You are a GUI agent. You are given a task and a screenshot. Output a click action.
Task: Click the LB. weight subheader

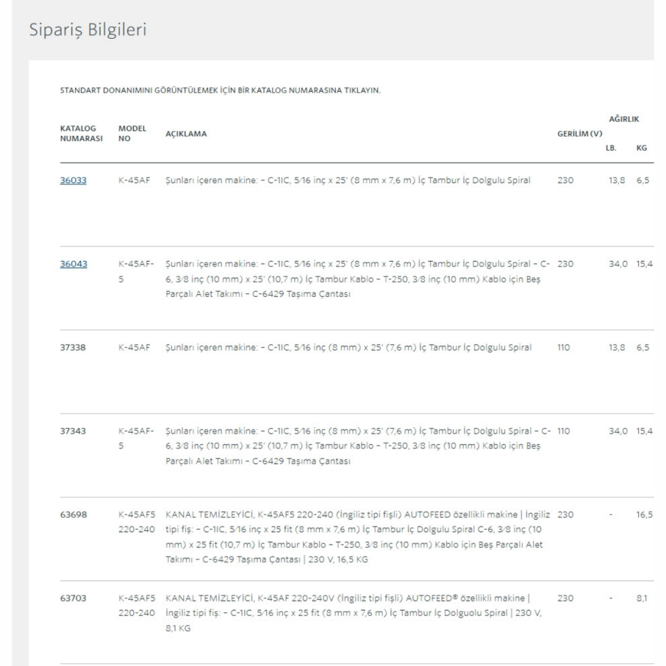(610, 148)
